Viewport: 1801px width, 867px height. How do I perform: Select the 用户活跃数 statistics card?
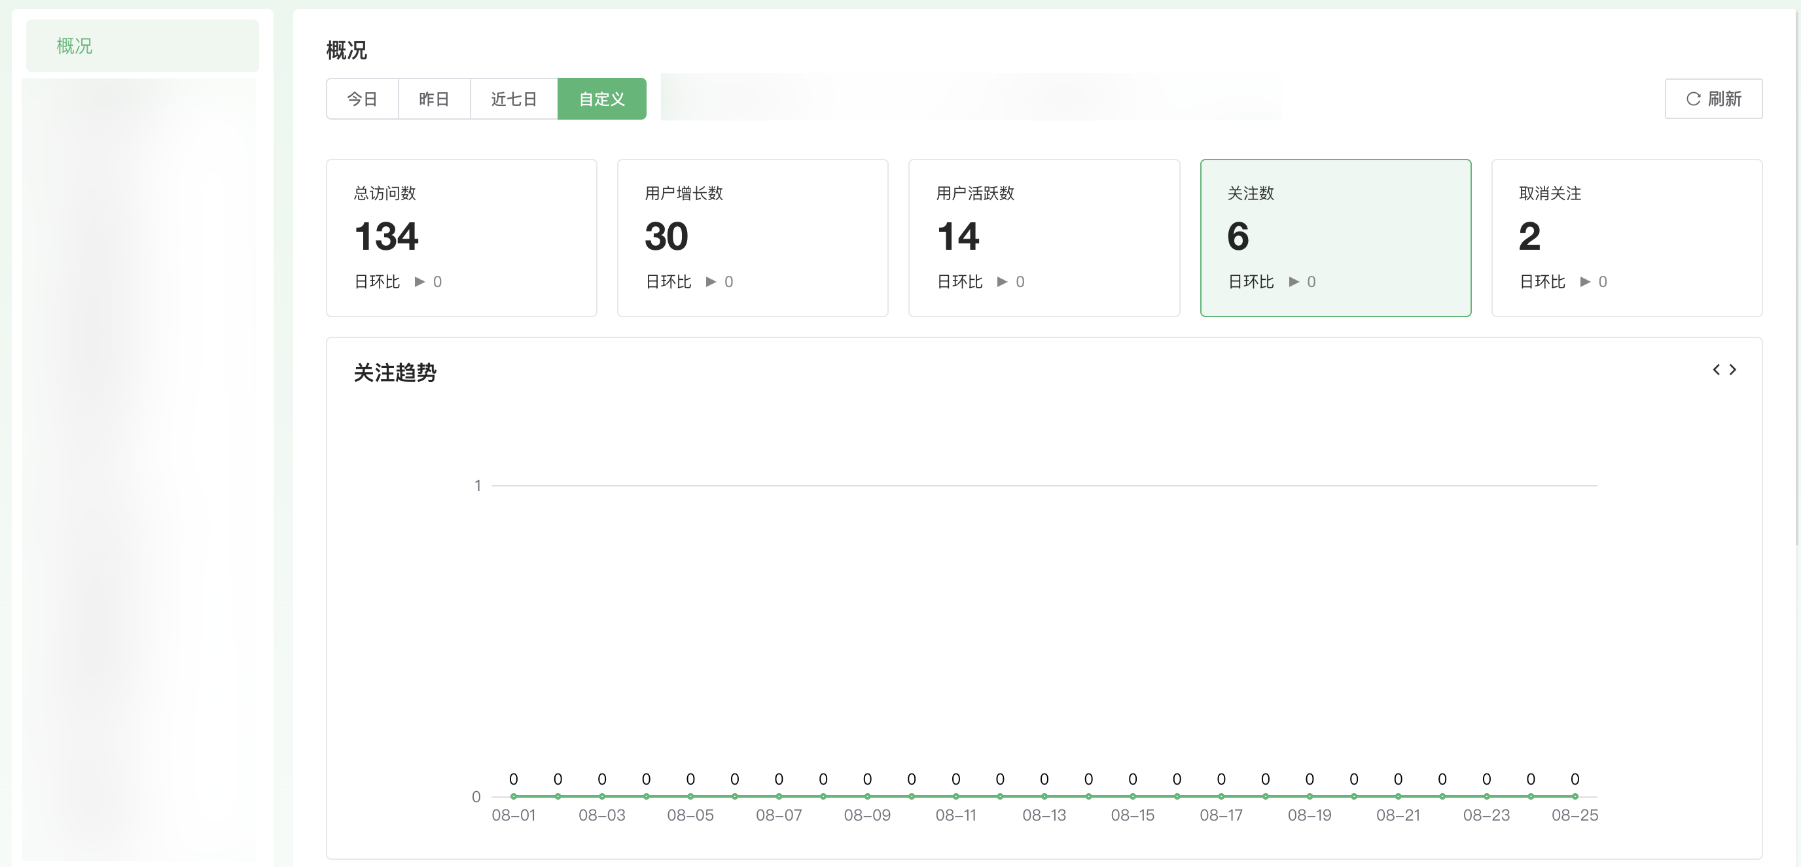point(1044,237)
